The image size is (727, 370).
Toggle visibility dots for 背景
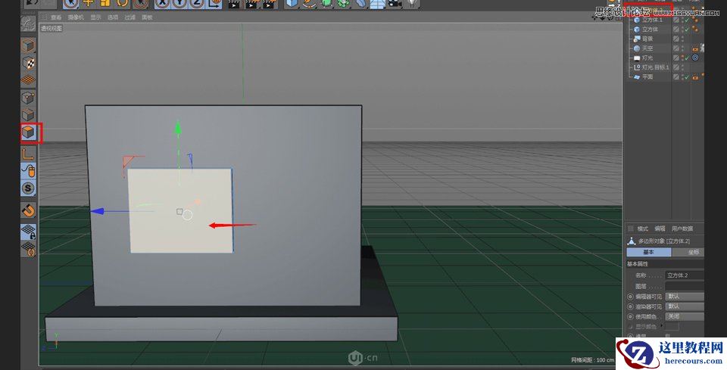(x=682, y=39)
